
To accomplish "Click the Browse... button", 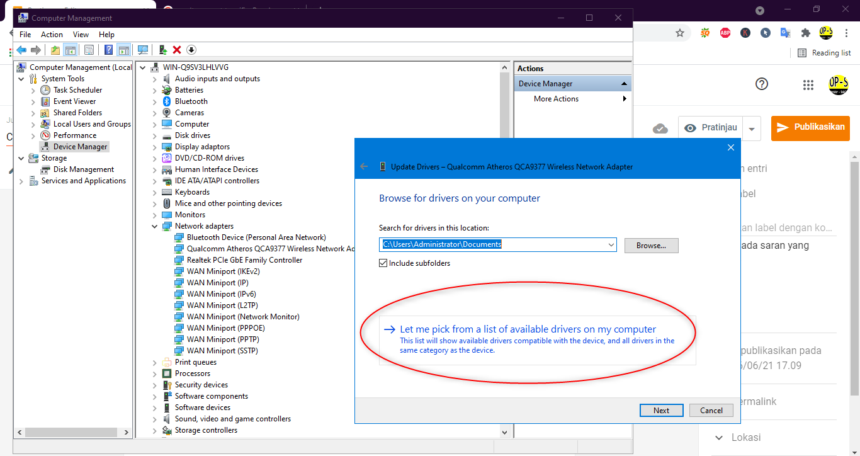I will pos(651,246).
